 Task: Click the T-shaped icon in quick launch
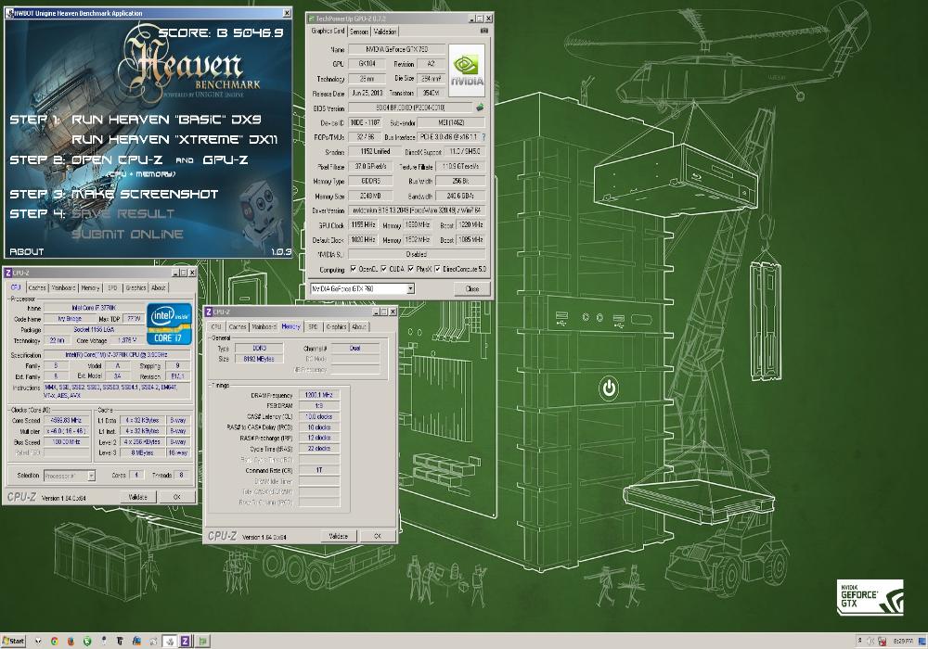point(120,642)
